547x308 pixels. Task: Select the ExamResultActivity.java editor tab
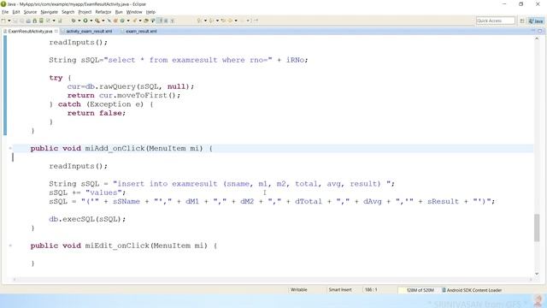[x=30, y=31]
